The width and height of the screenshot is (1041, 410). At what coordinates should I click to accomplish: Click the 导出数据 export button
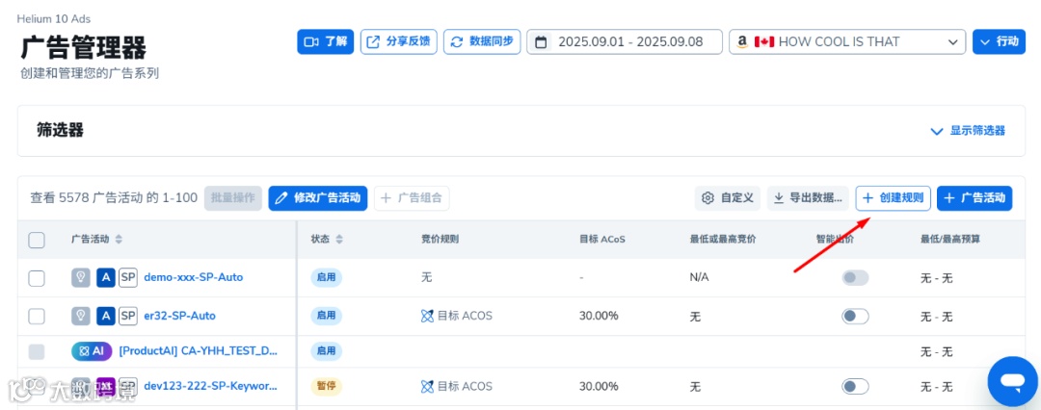coord(808,197)
